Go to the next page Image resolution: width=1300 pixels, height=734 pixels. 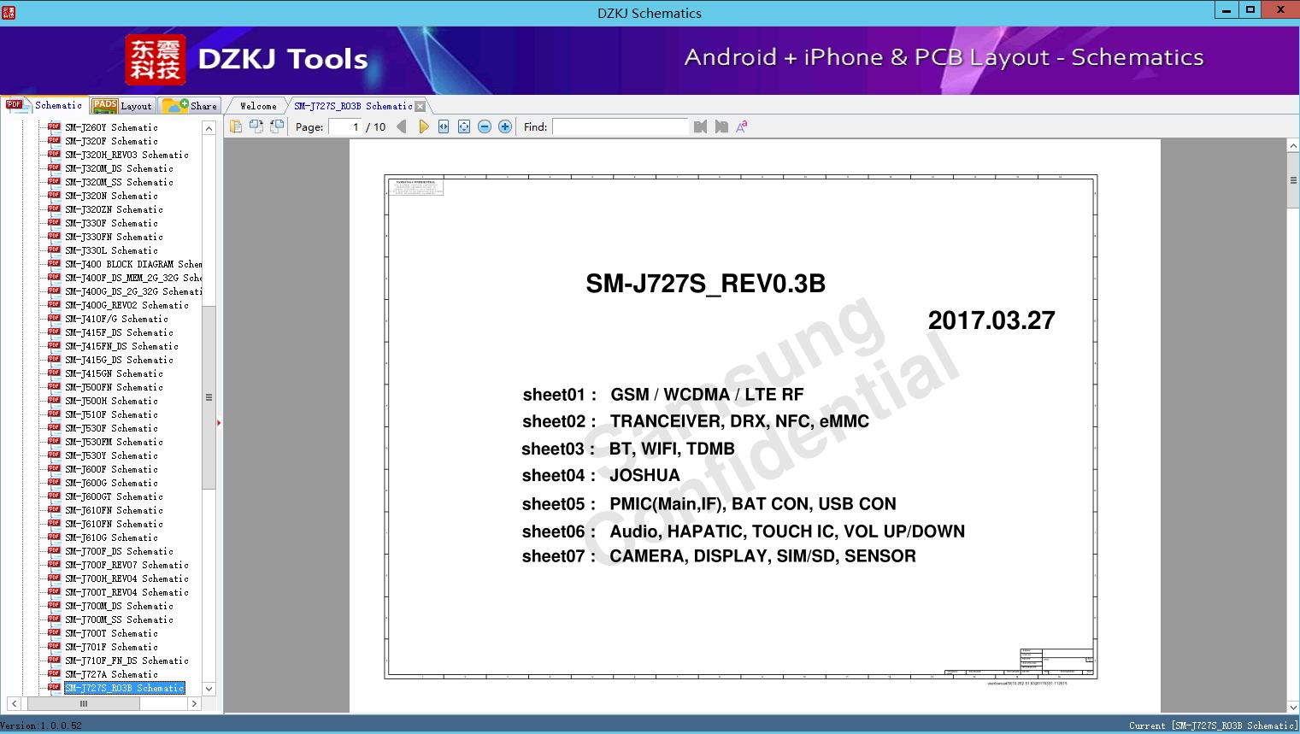(x=423, y=126)
